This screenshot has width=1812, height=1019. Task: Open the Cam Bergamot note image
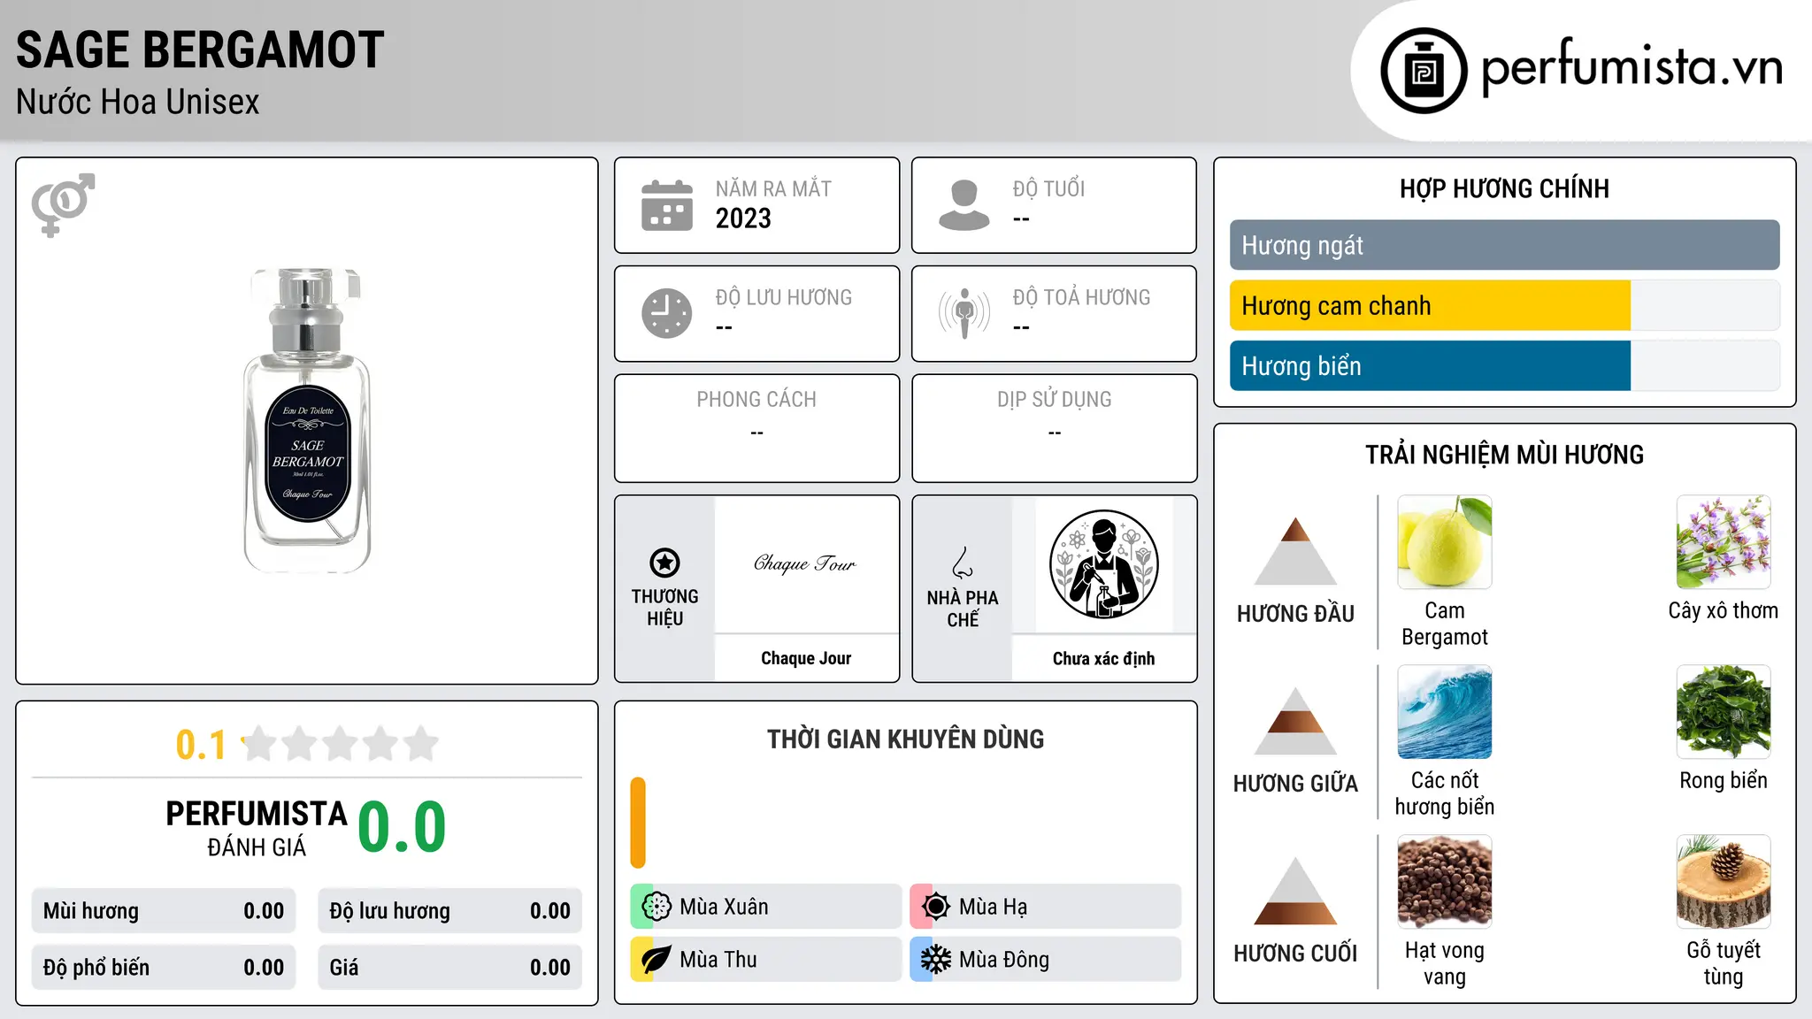[x=1445, y=542]
